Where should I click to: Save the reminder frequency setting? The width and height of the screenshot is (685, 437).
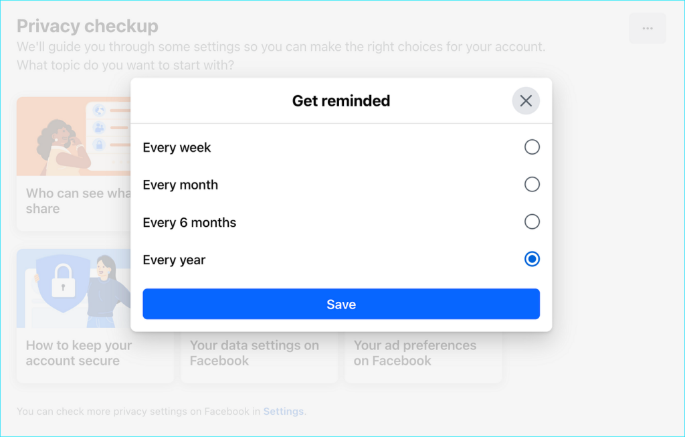coord(341,304)
